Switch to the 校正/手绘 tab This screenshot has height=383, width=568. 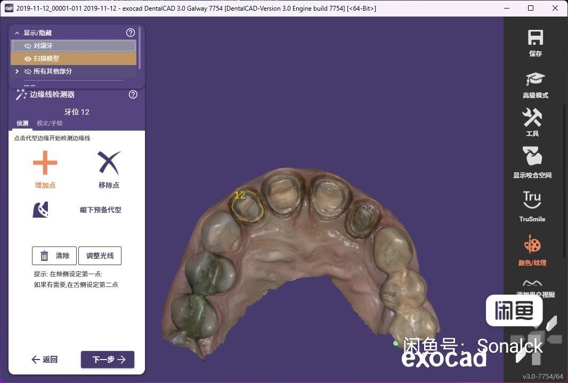(50, 123)
